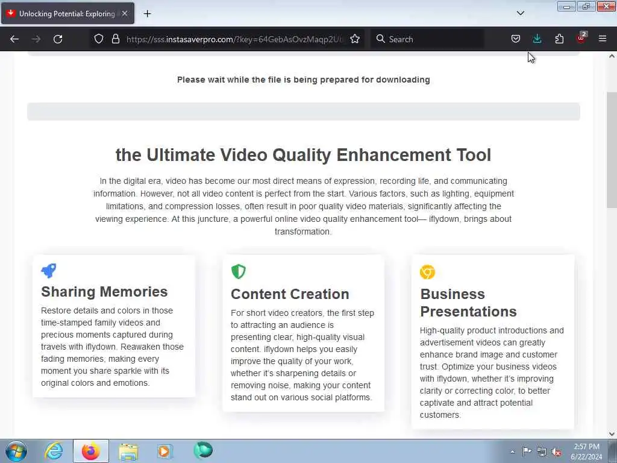Click the rocket icon above Sharing Memories
This screenshot has height=463, width=617.
(49, 271)
